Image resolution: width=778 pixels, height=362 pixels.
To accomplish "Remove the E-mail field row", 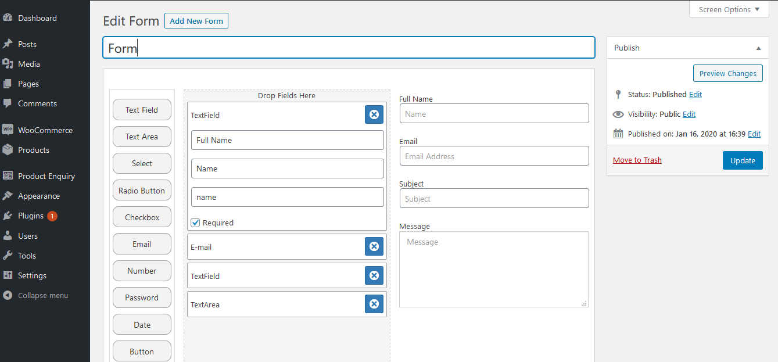I will (374, 246).
